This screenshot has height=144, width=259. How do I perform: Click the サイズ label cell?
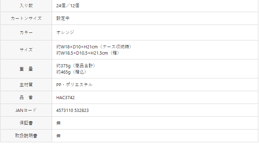[26, 50]
